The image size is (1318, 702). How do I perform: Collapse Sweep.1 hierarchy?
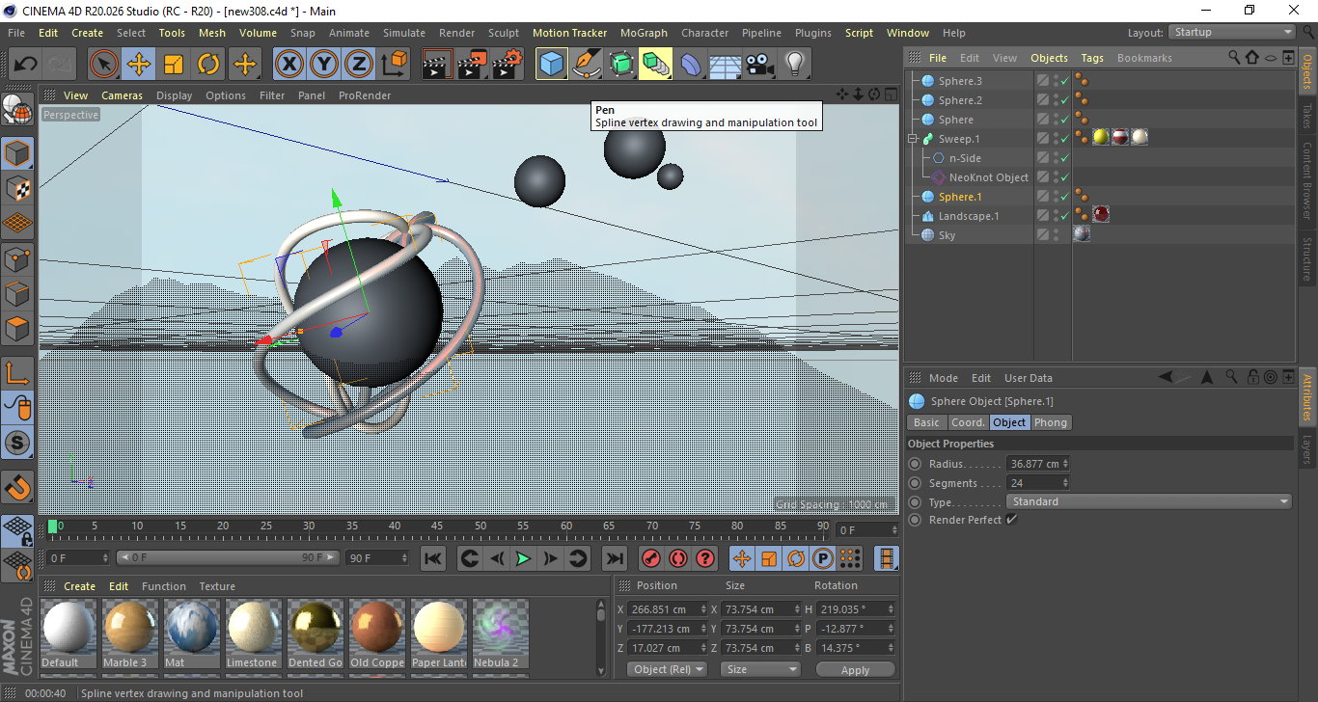point(912,139)
